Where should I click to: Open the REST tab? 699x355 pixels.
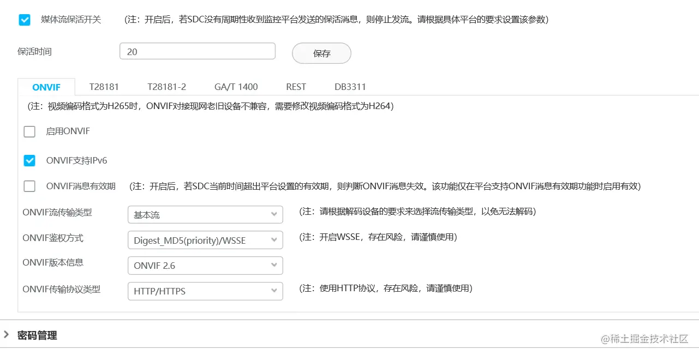pyautogui.click(x=296, y=87)
